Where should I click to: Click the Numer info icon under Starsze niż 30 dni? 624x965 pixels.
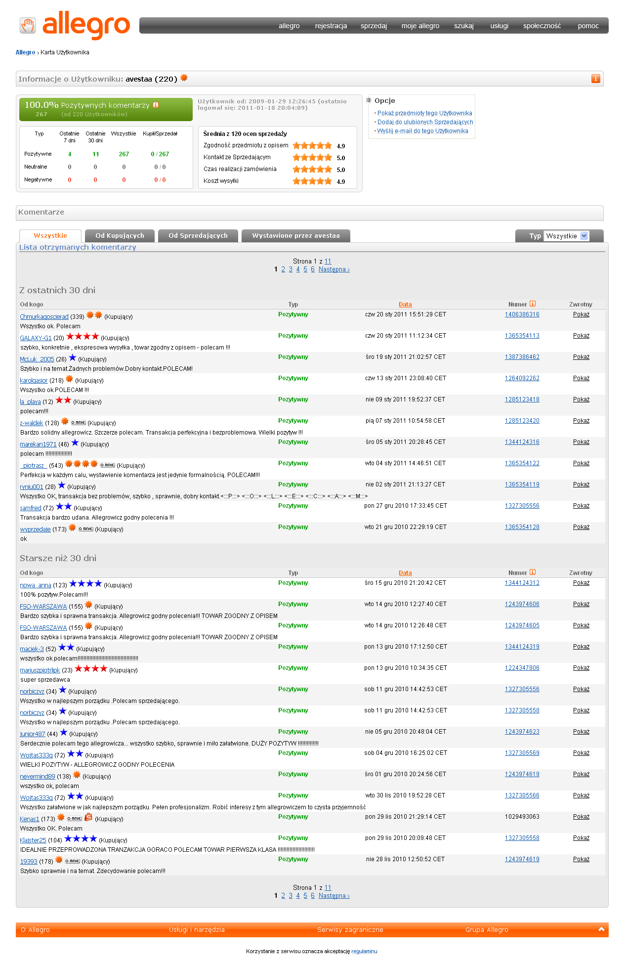coord(533,572)
